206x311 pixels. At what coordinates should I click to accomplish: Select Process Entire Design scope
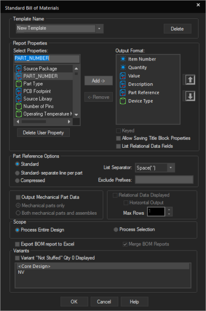17,230
